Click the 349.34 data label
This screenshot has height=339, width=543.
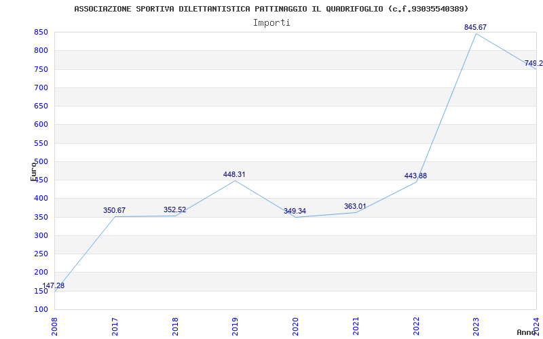pos(295,211)
